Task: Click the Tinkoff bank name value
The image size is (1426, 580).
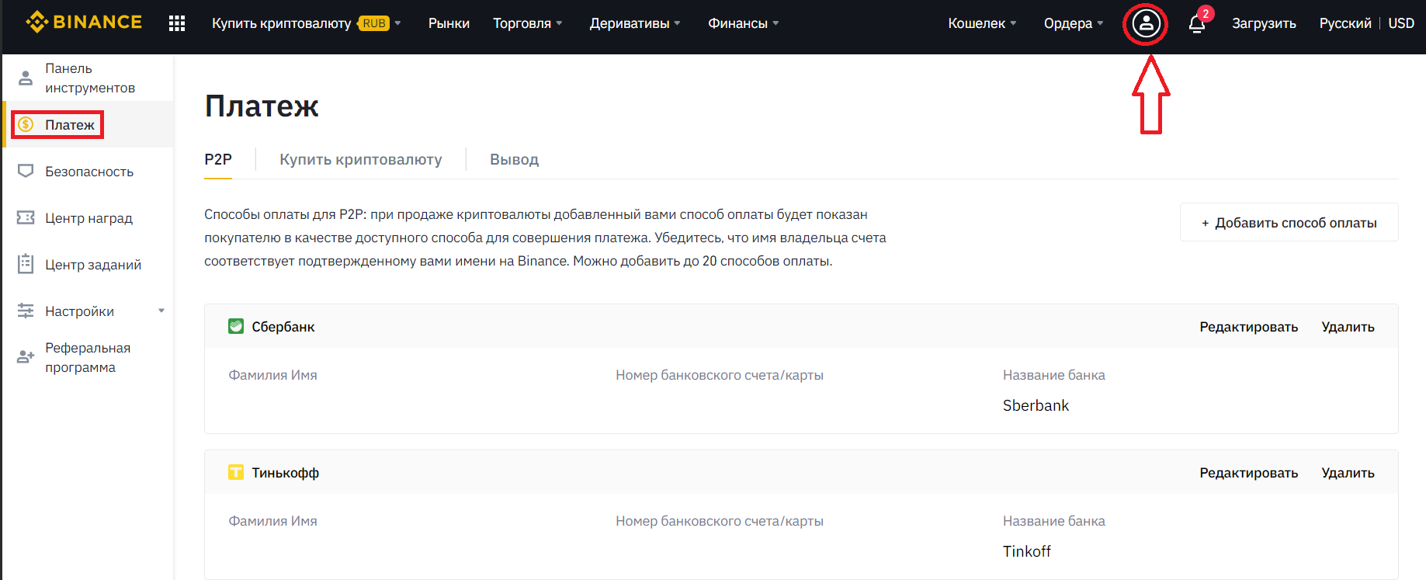Action: (1026, 551)
